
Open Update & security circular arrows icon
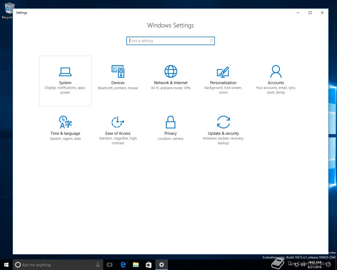coord(223,122)
